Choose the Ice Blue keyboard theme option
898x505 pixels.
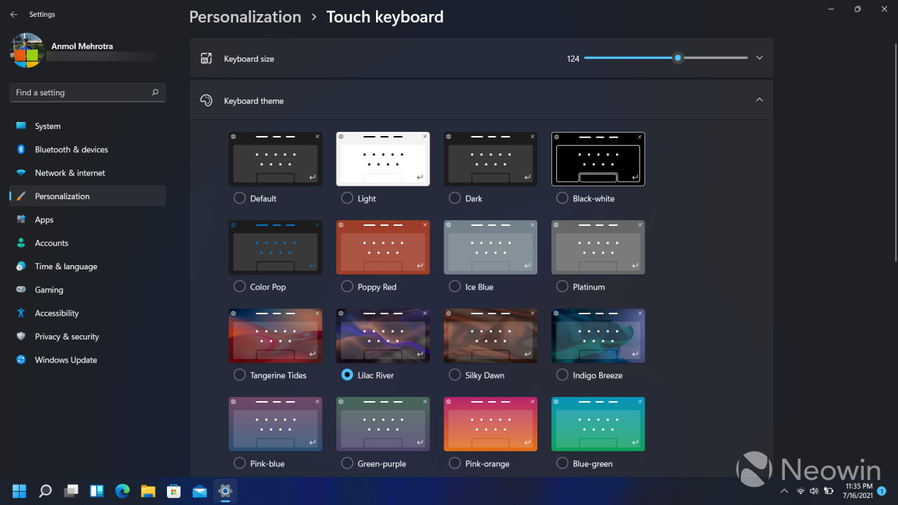tap(455, 287)
